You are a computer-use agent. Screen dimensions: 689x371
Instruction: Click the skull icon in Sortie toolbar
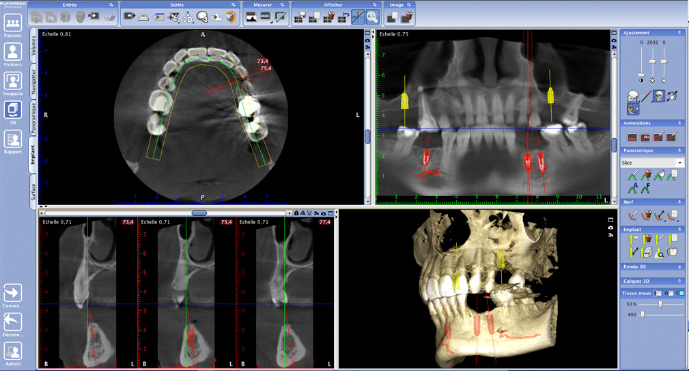(202, 17)
